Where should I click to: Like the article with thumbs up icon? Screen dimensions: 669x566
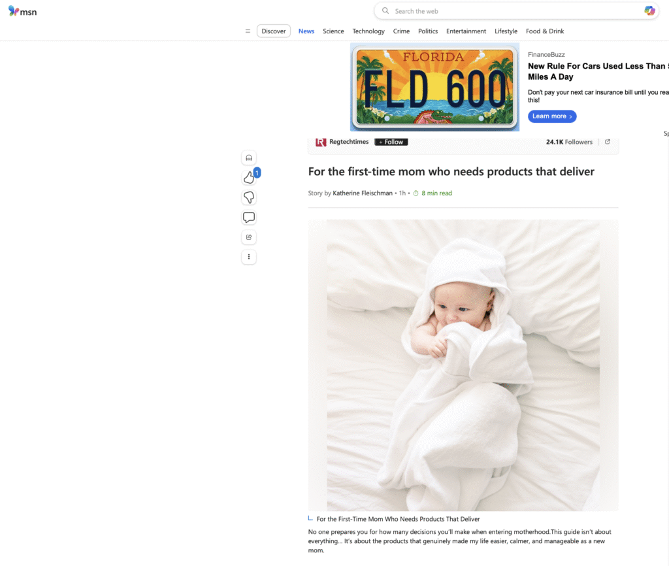249,178
